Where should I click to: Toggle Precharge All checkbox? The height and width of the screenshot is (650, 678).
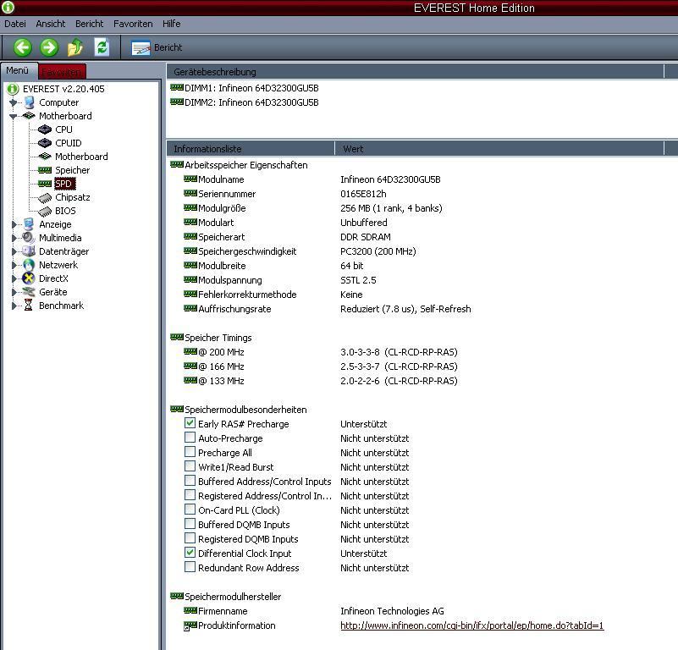(x=190, y=451)
